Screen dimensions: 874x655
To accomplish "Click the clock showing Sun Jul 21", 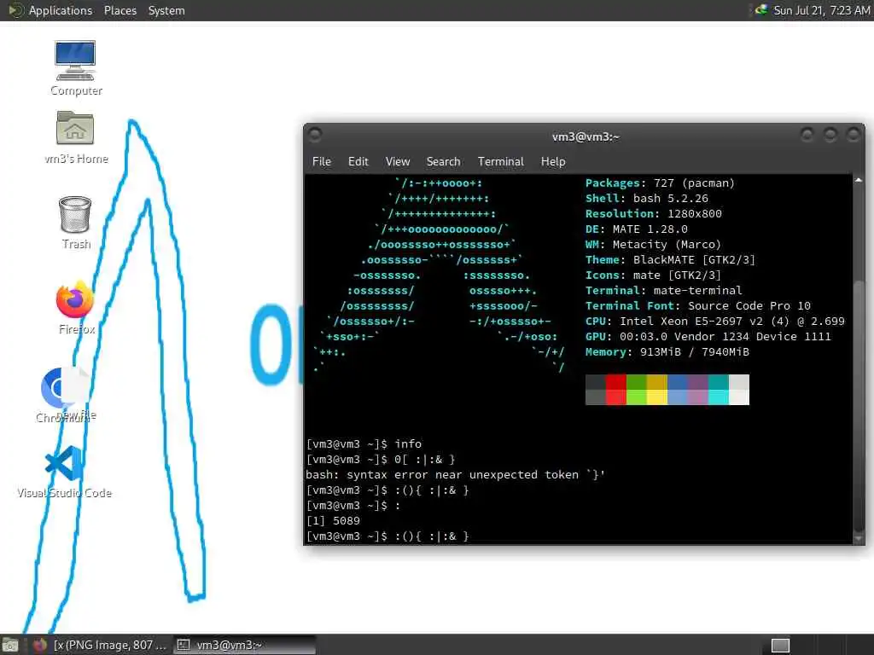I will [x=822, y=10].
